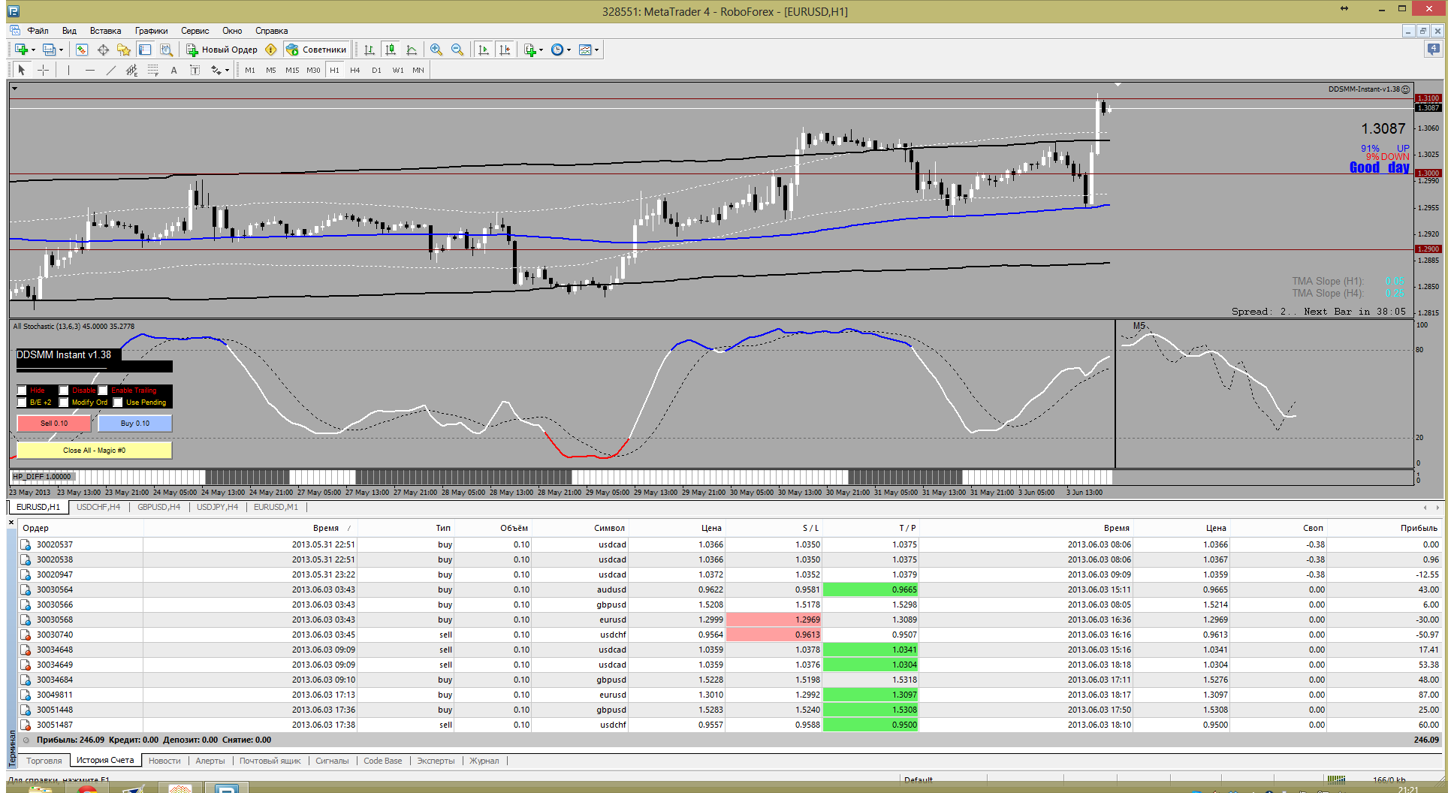Close the terminal panel with X
This screenshot has width=1451, height=793.
[x=11, y=522]
